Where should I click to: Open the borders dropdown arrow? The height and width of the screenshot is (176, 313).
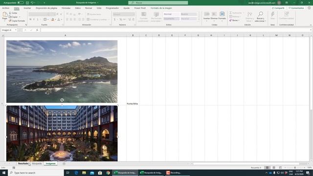tap(48, 20)
